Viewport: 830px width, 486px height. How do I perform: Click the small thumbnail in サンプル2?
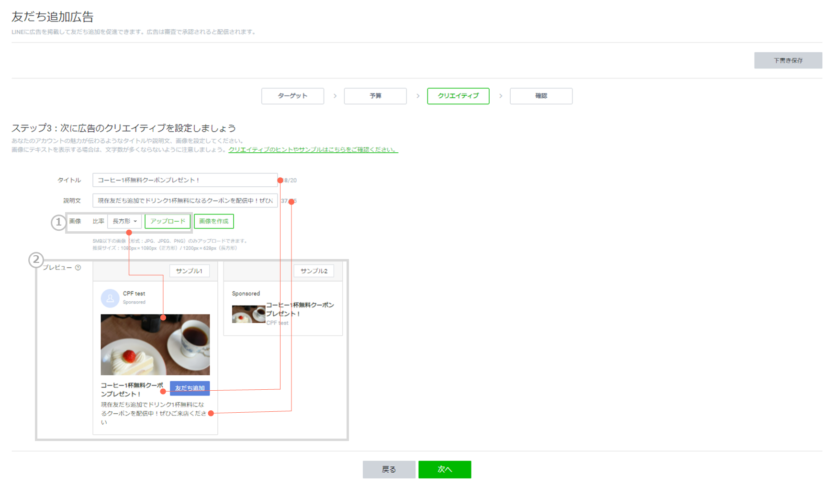(x=248, y=314)
